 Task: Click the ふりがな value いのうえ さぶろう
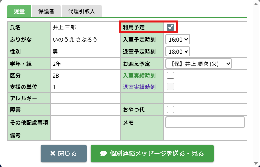tap(75, 40)
